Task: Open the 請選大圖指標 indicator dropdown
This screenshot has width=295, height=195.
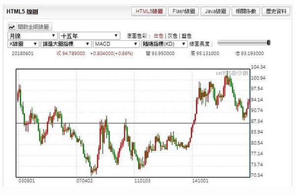Action: (66, 44)
